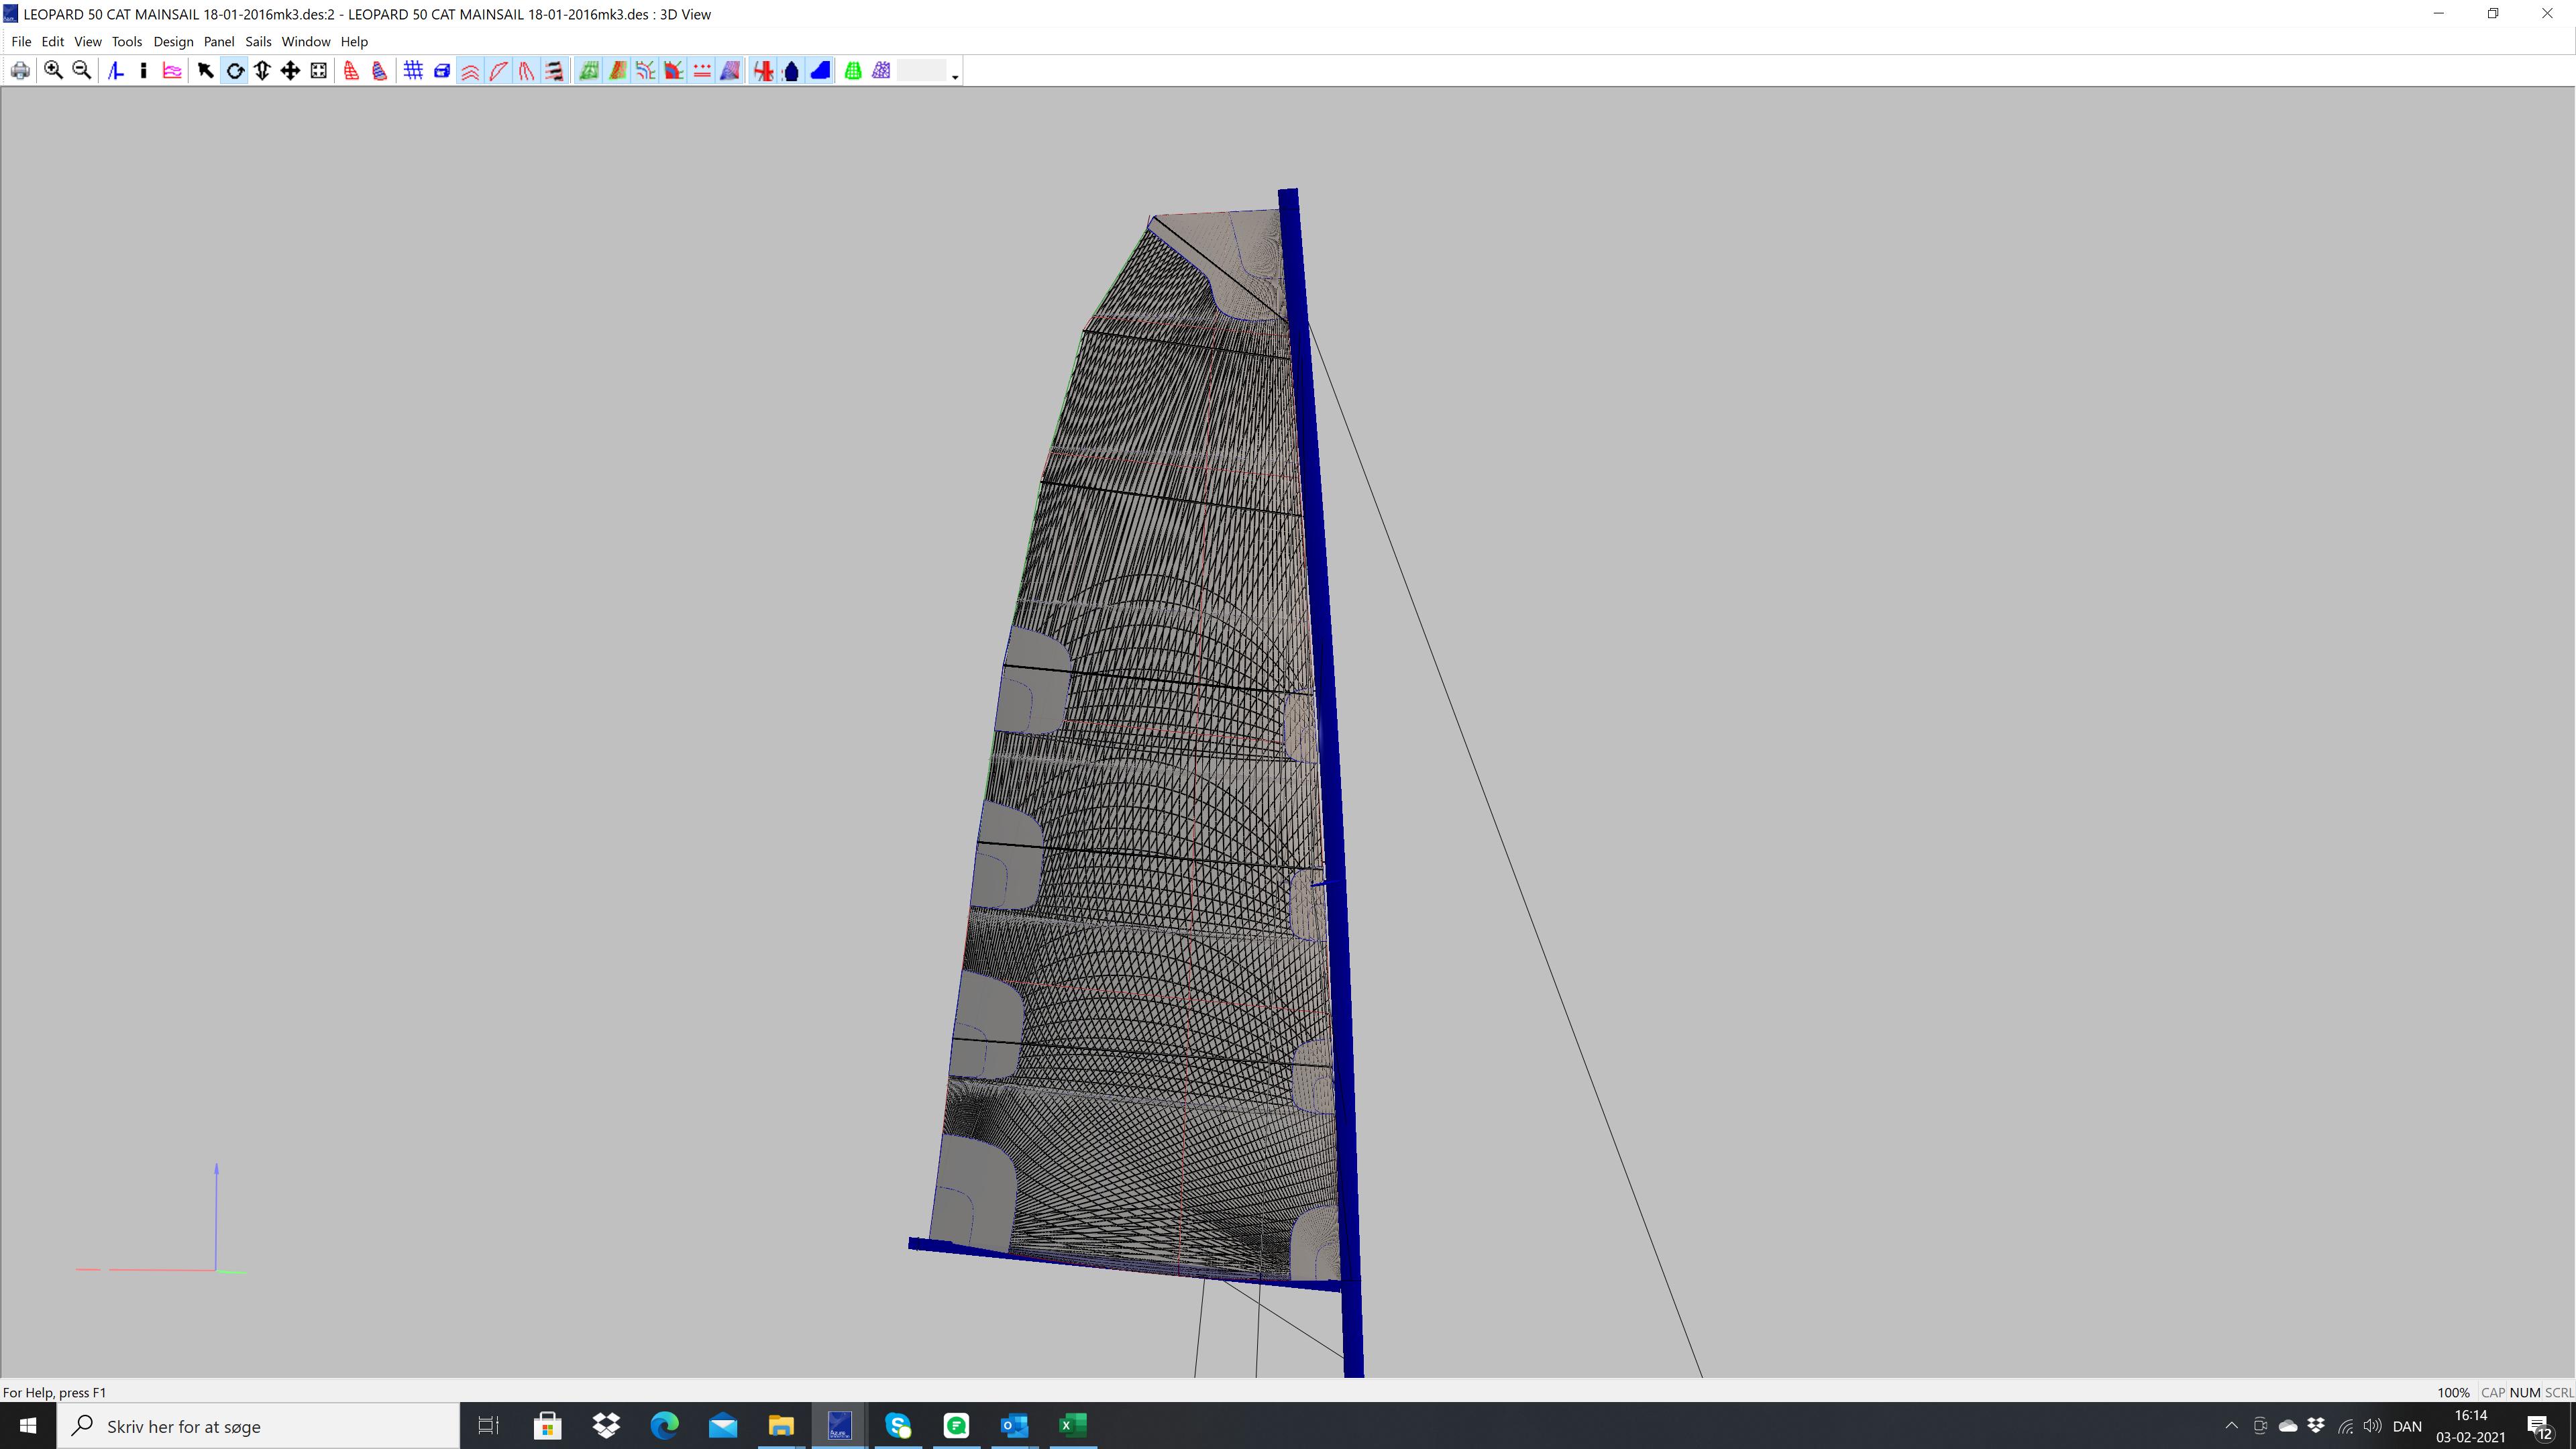Click the blue measure angle tool icon
This screenshot has height=1449, width=2576.
pos(116,70)
